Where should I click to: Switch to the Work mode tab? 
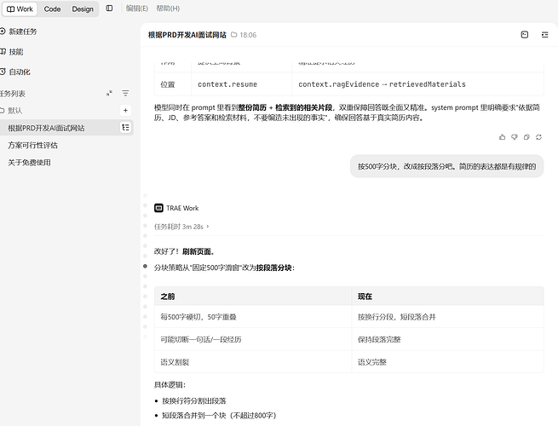tap(20, 9)
